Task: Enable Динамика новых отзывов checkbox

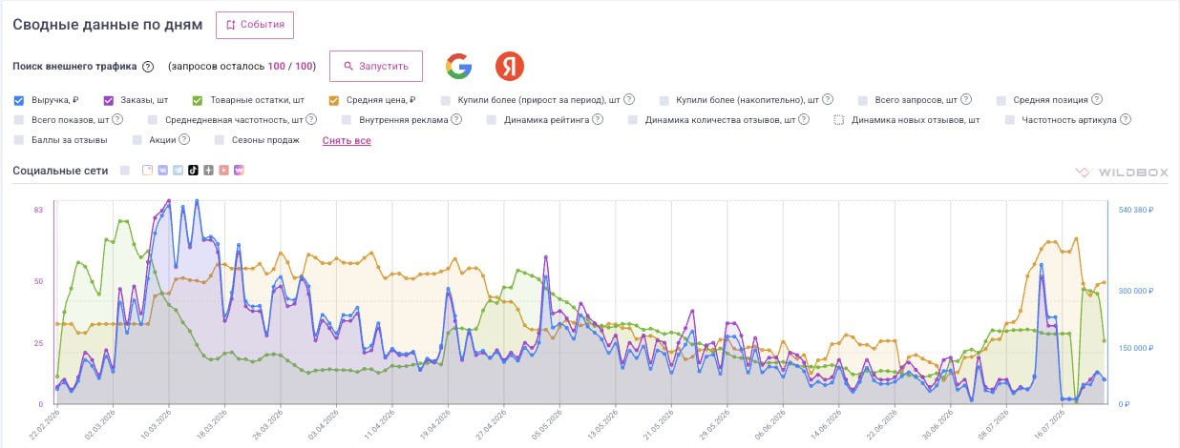Action: click(839, 120)
